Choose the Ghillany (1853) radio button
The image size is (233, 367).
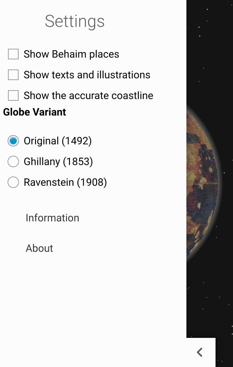pyautogui.click(x=13, y=161)
